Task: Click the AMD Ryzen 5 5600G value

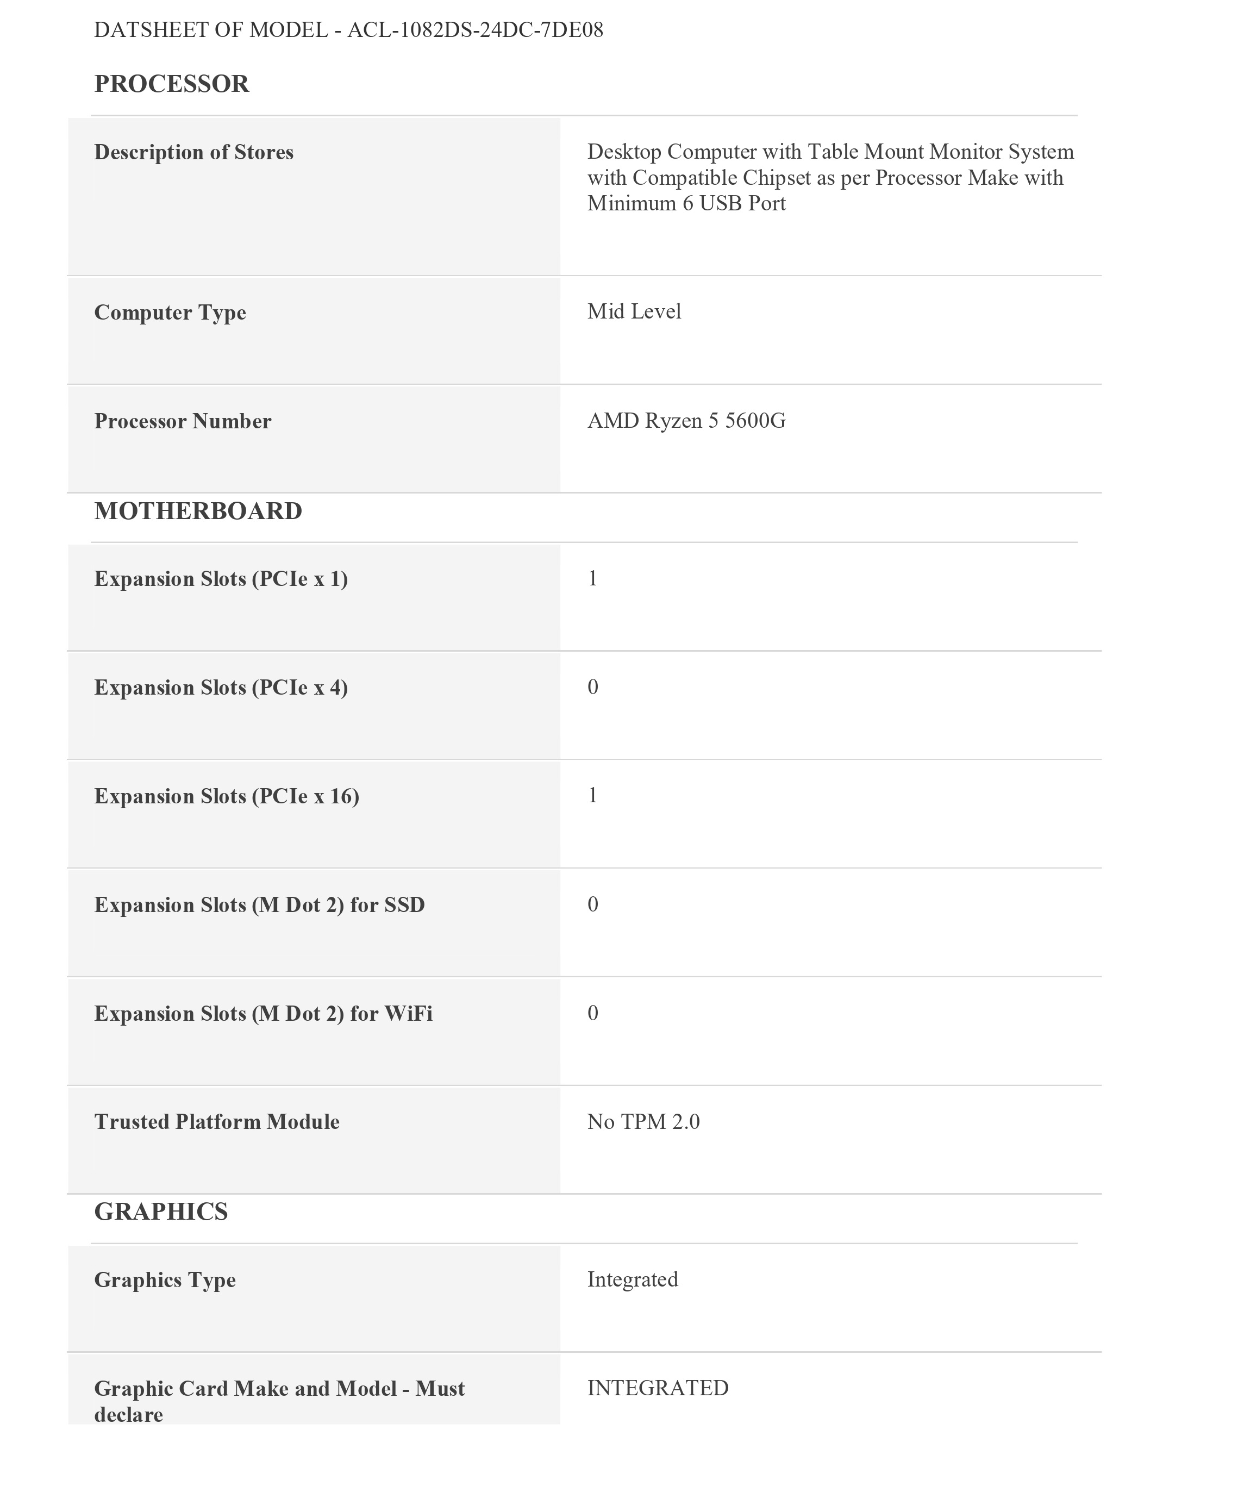Action: click(686, 421)
